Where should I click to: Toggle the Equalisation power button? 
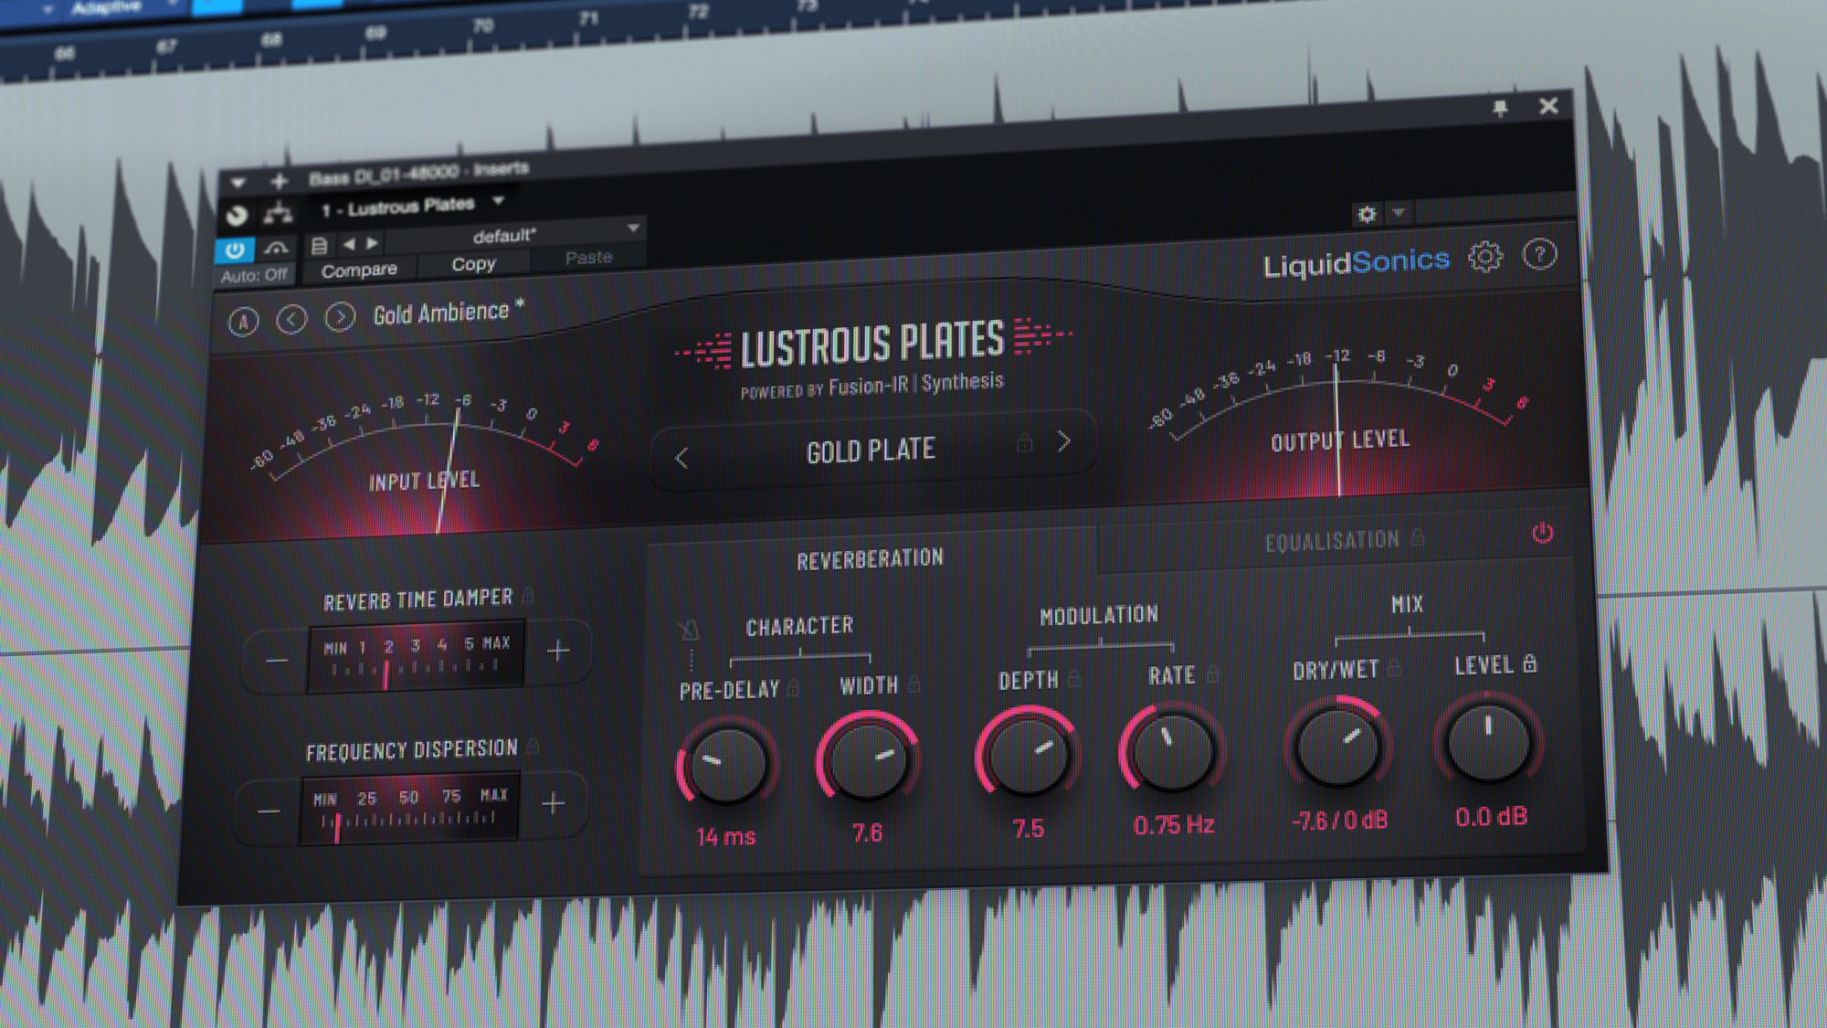coord(1543,533)
